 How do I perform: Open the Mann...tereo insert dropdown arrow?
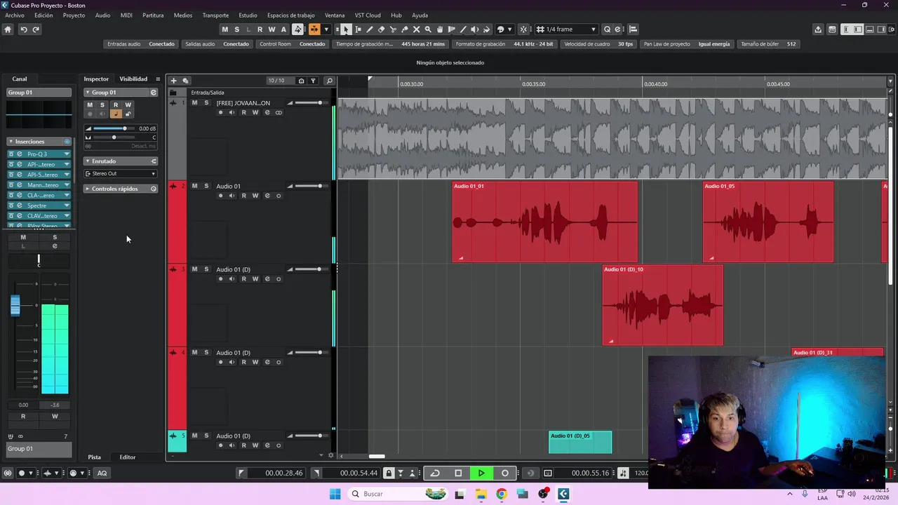pos(67,185)
